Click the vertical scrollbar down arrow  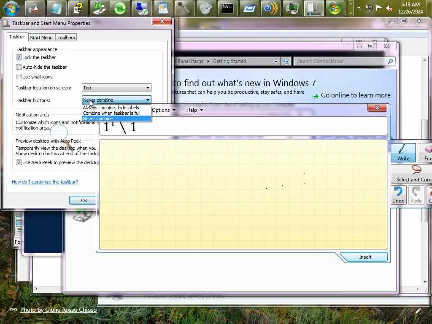[x=424, y=282]
